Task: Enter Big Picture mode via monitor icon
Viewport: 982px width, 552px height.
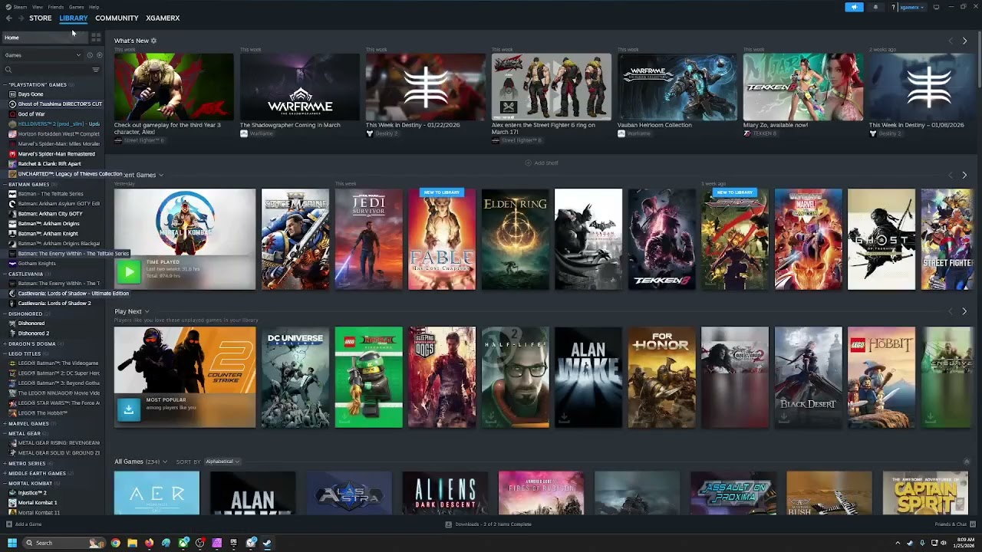Action: [x=936, y=7]
